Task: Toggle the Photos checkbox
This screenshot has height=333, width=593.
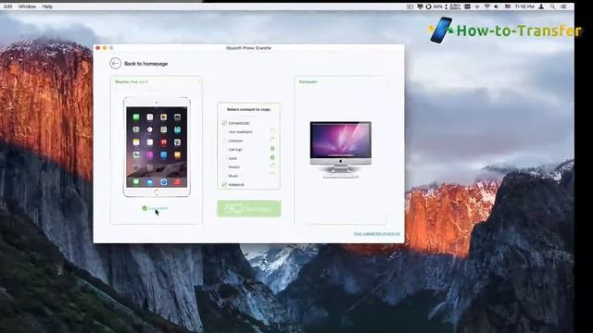Action: 224,166
